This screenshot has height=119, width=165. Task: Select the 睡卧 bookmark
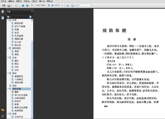16,92
